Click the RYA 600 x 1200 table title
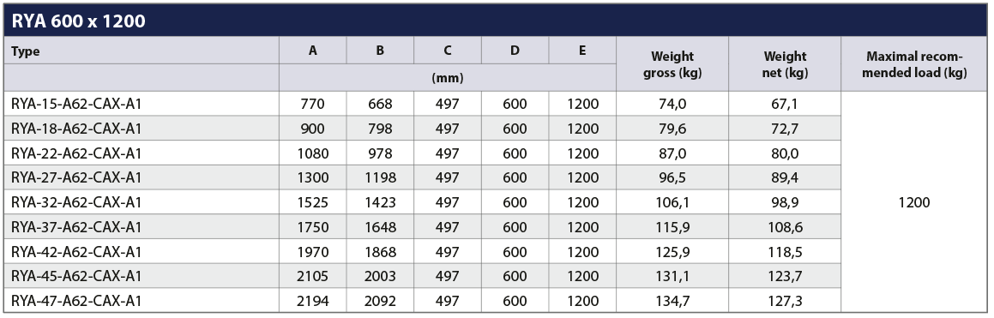994x318 pixels. point(79,21)
